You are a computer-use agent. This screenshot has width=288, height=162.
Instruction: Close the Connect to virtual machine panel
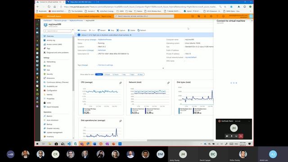(252, 21)
